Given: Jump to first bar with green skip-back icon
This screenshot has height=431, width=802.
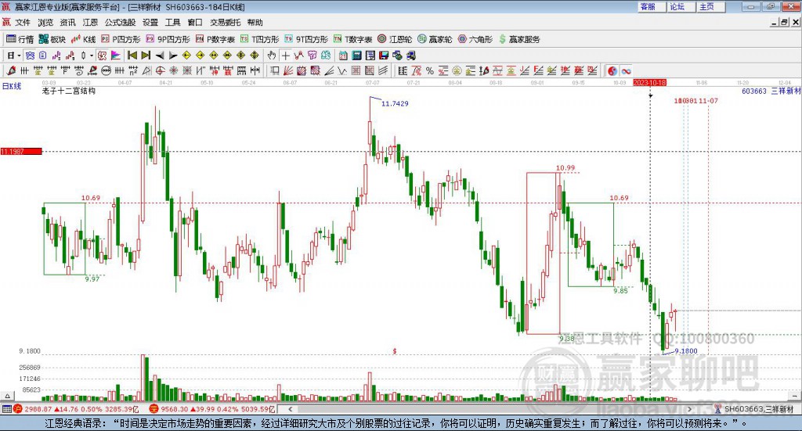Looking at the screenshot, I should tap(132, 56).
